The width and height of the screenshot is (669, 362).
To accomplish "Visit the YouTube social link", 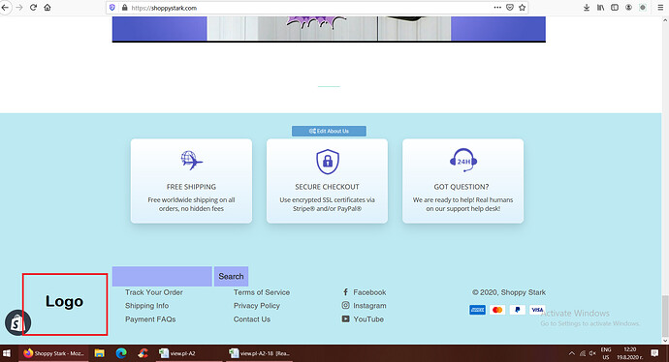I will click(x=363, y=319).
